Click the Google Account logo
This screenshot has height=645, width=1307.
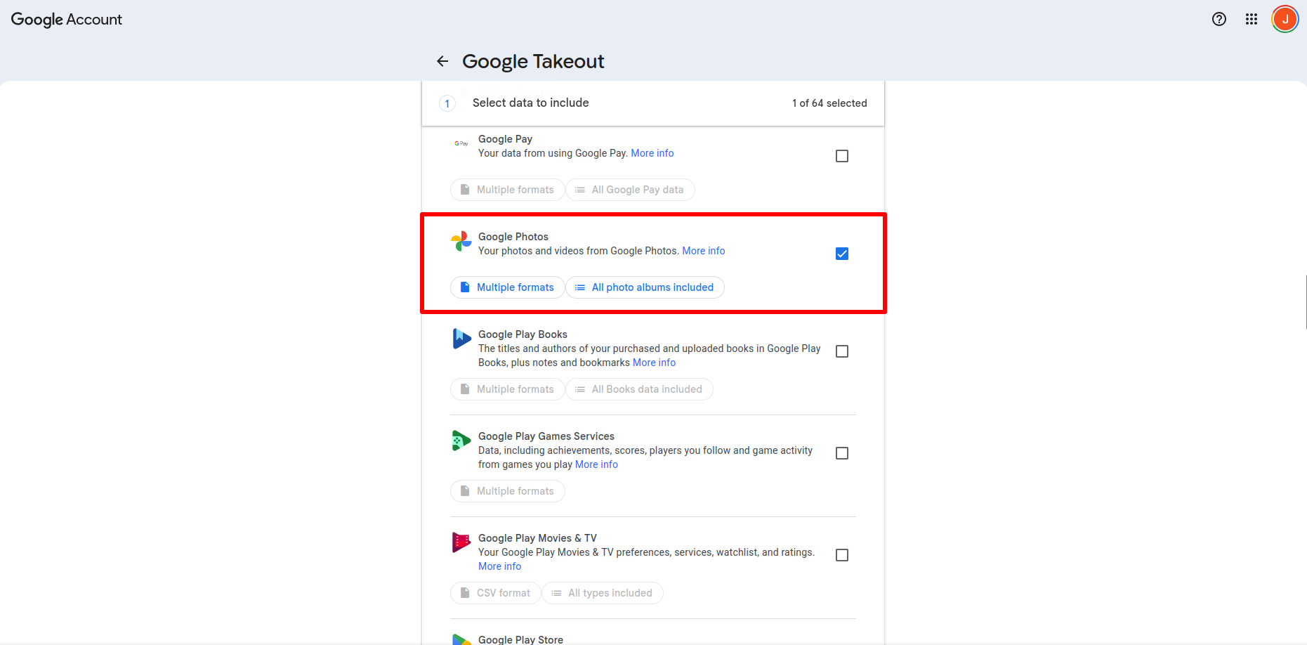pyautogui.click(x=67, y=19)
